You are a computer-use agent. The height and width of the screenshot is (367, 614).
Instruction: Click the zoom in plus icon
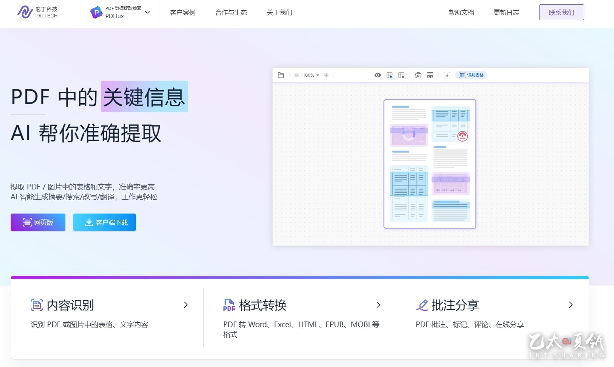[326, 75]
